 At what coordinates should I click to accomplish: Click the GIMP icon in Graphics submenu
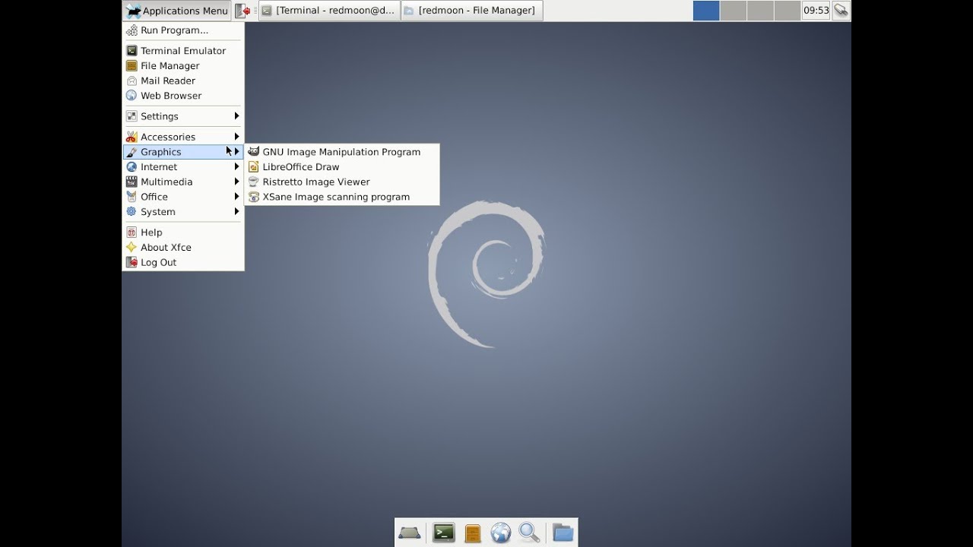(254, 152)
